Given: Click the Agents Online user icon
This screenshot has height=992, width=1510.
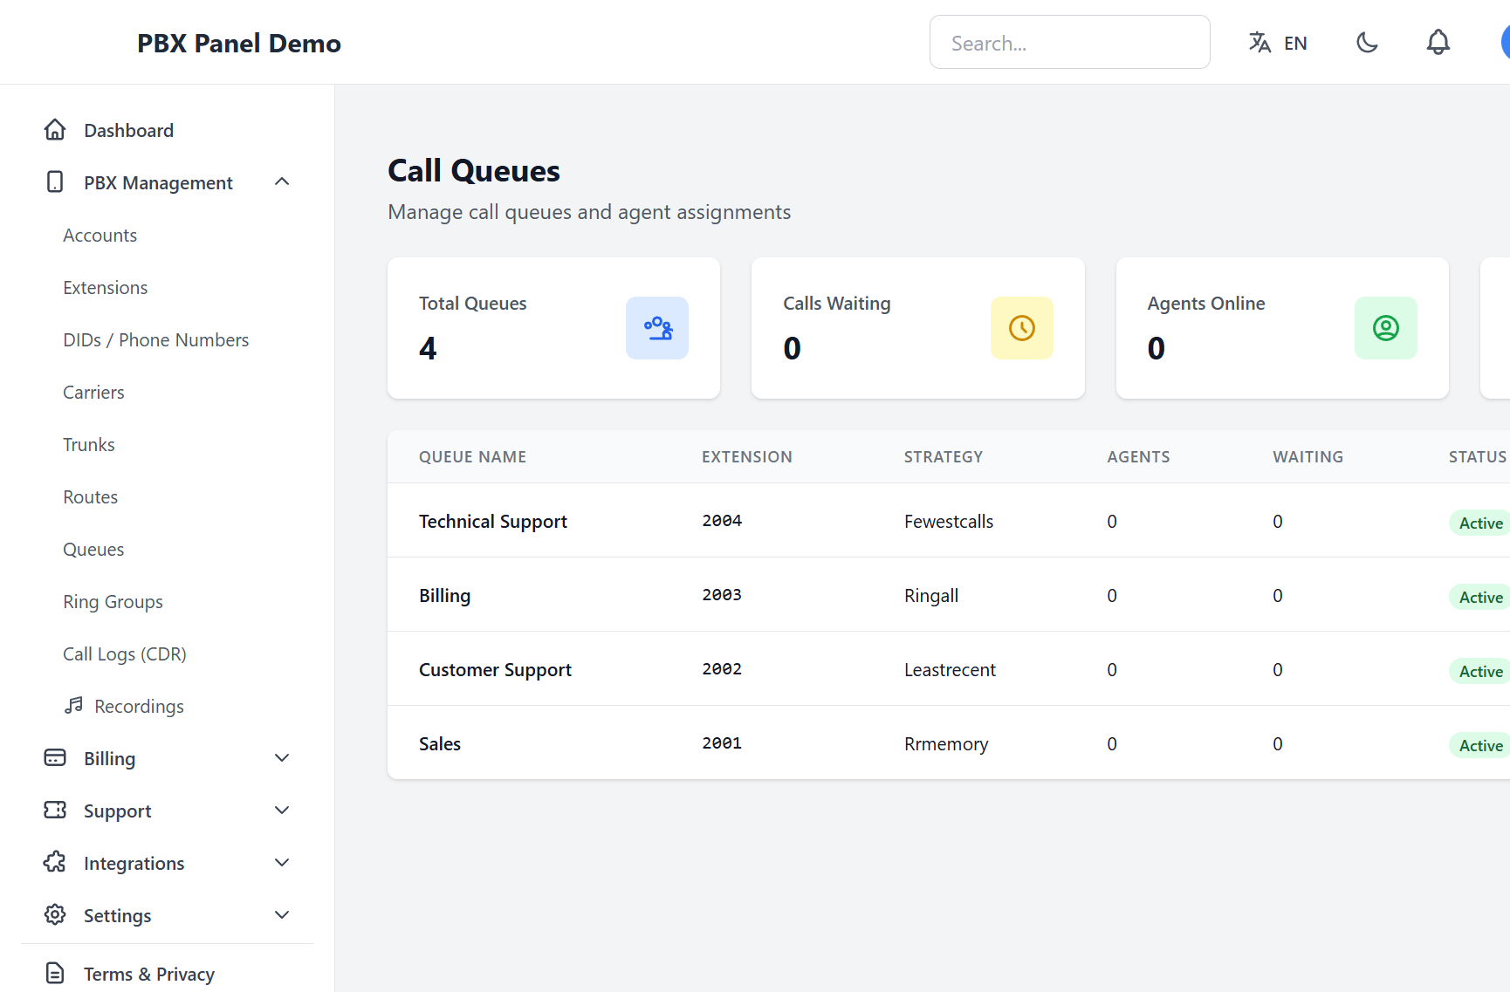Looking at the screenshot, I should pyautogui.click(x=1386, y=328).
